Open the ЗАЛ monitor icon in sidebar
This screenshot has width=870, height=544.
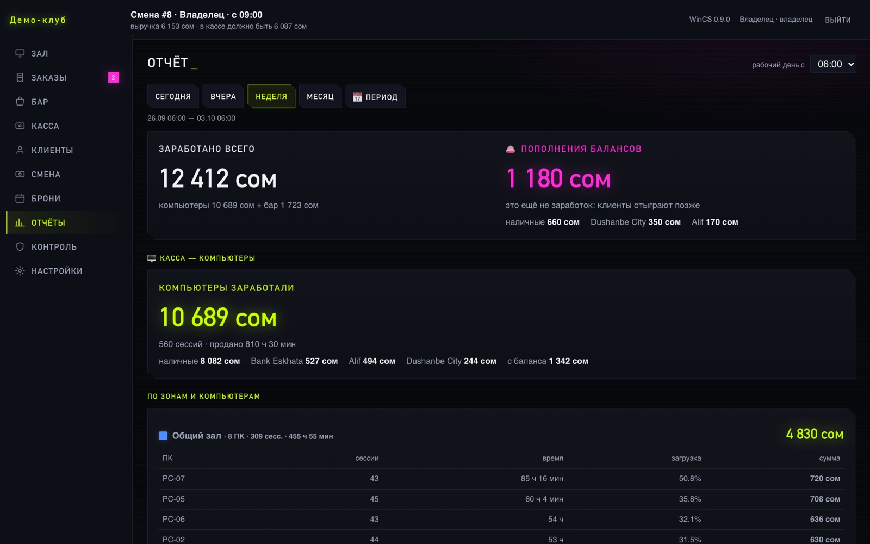[20, 53]
